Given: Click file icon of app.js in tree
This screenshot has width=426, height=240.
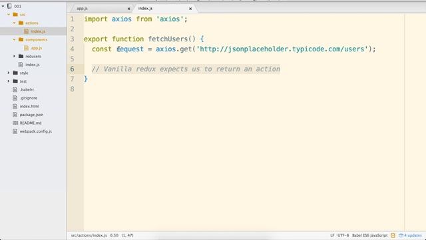Looking at the screenshot, I should click(26, 48).
